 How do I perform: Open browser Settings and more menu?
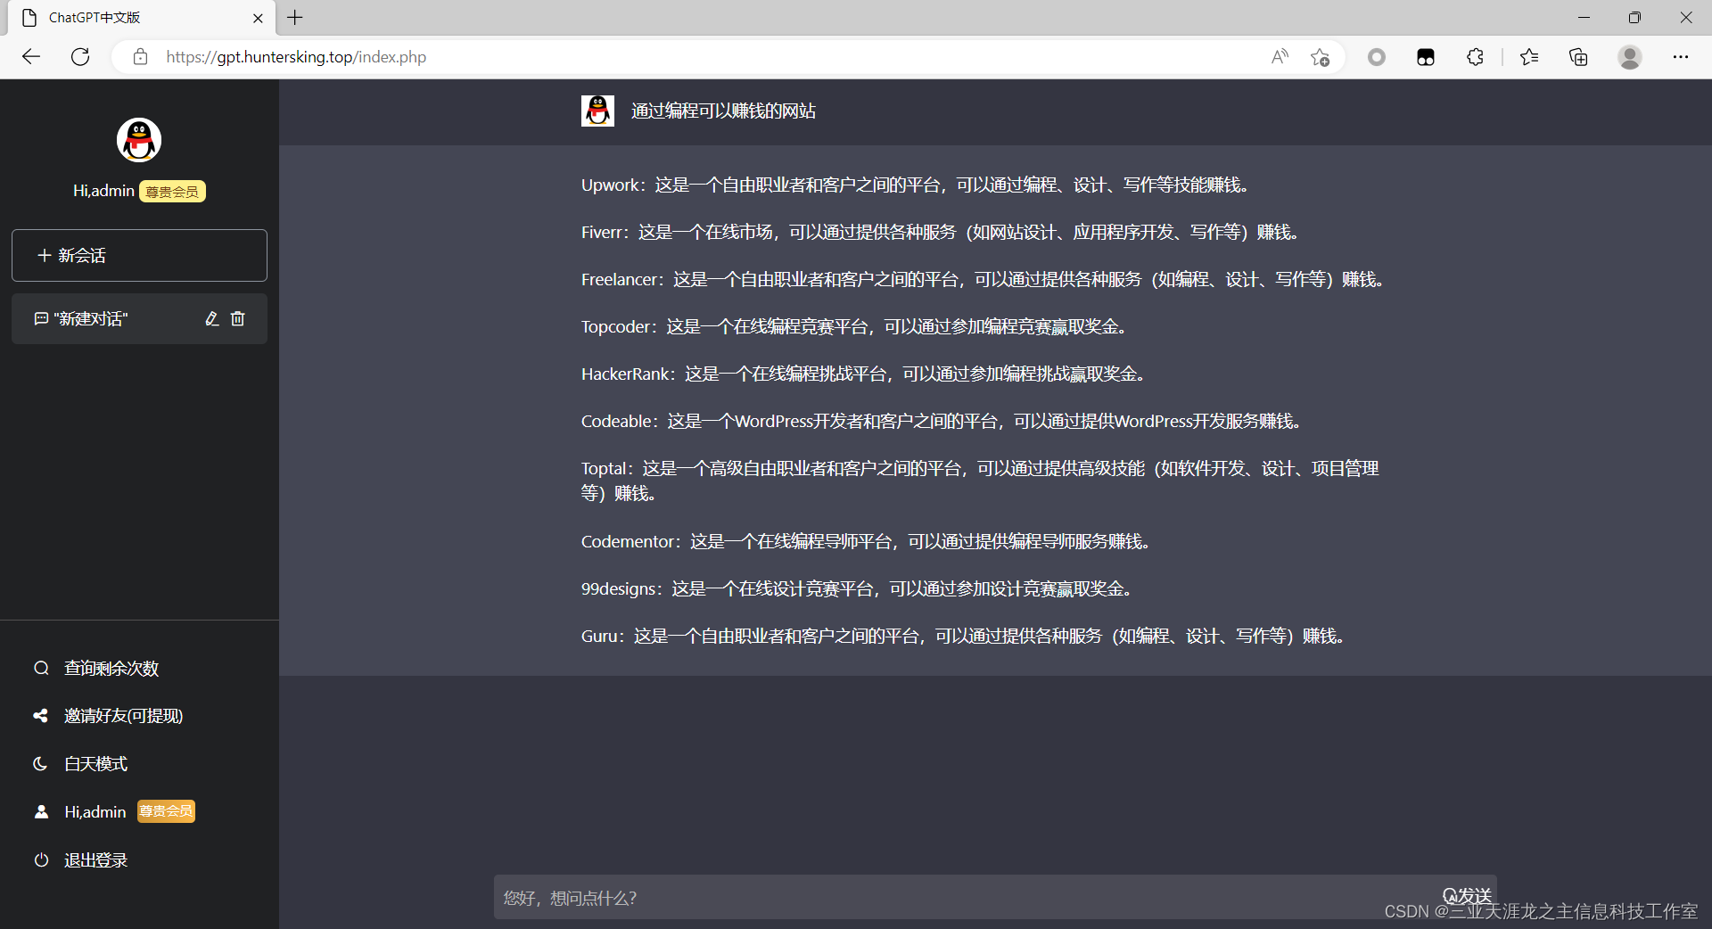coord(1681,57)
